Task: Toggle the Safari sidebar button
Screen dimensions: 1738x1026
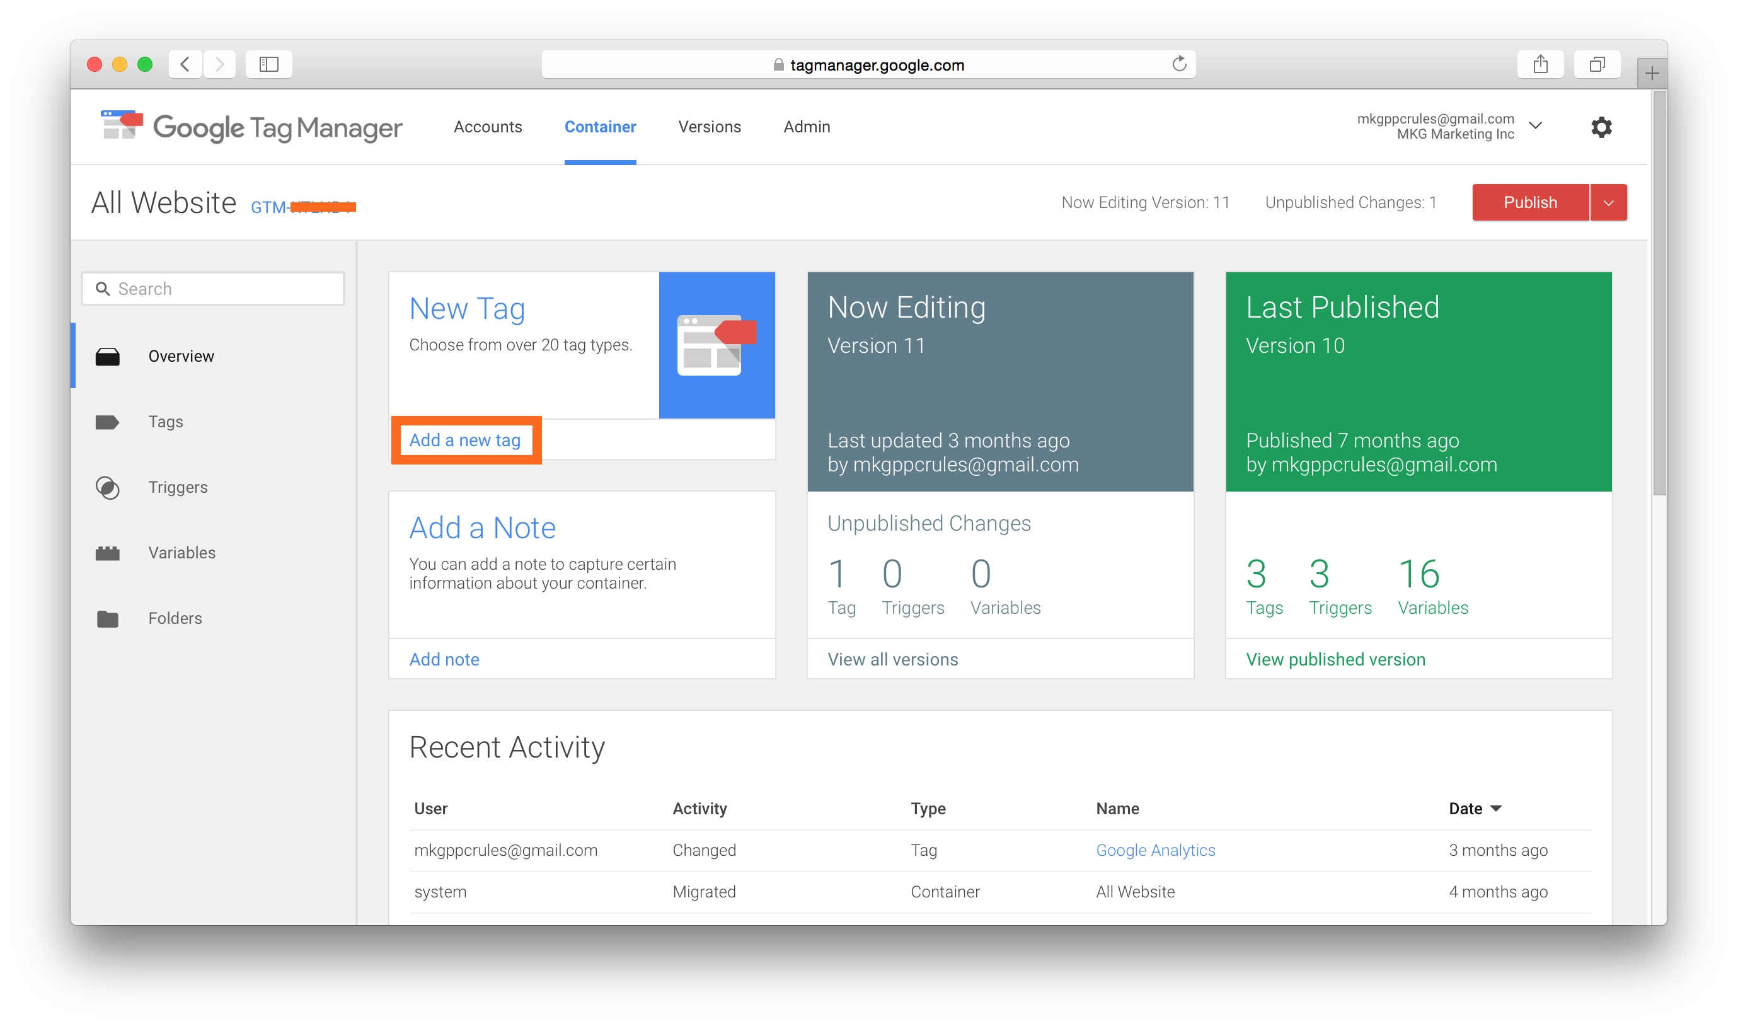Action: [x=268, y=64]
